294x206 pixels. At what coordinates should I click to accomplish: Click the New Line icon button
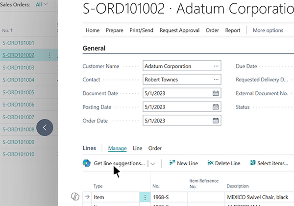point(172,163)
